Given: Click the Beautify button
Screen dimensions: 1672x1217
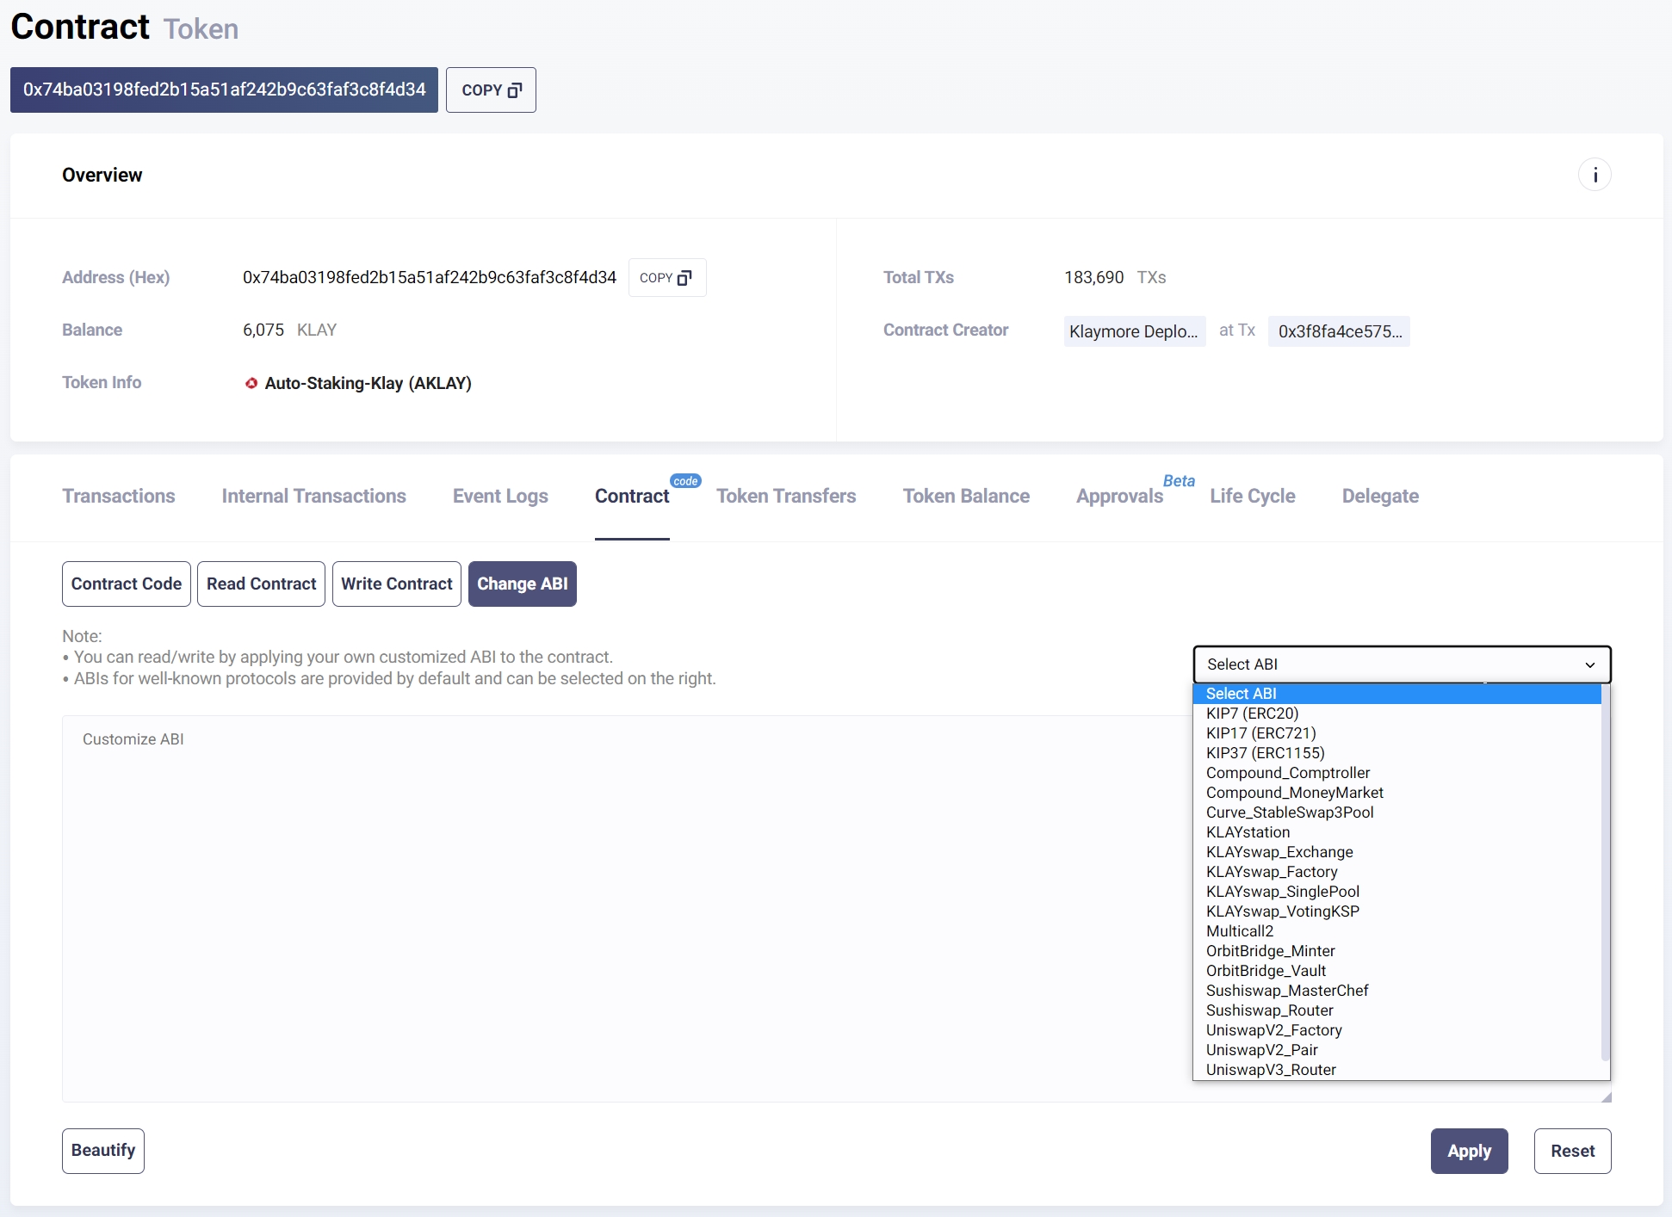Looking at the screenshot, I should (103, 1151).
